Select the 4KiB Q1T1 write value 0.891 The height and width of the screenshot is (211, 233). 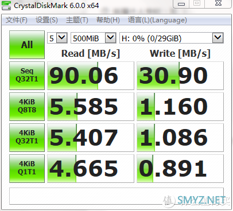[x=180, y=169]
